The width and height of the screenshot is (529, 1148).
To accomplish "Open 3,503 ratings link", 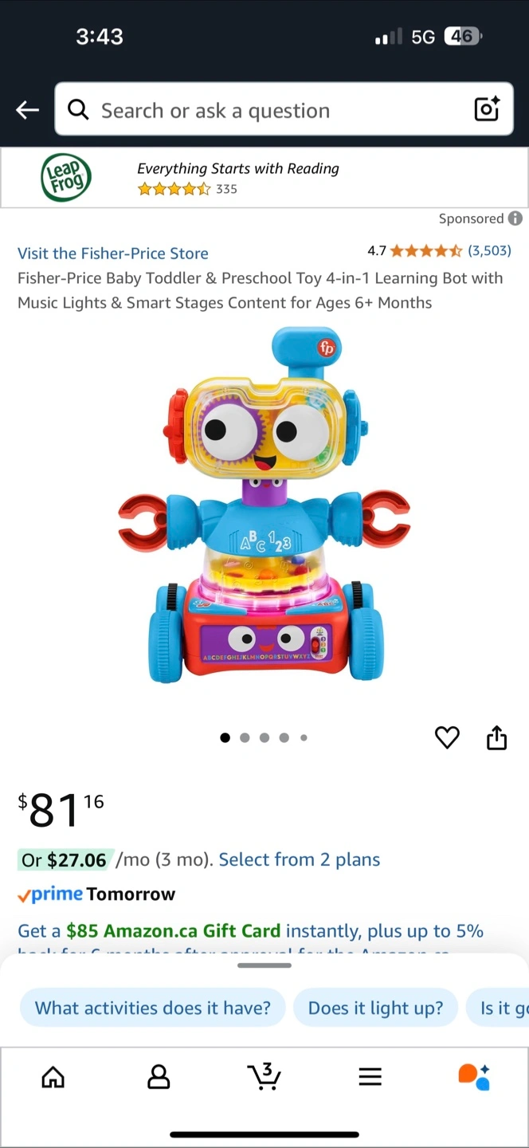I will (489, 250).
